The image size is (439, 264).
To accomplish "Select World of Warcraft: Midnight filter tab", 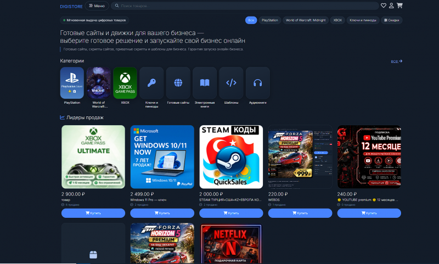I will click(x=306, y=20).
